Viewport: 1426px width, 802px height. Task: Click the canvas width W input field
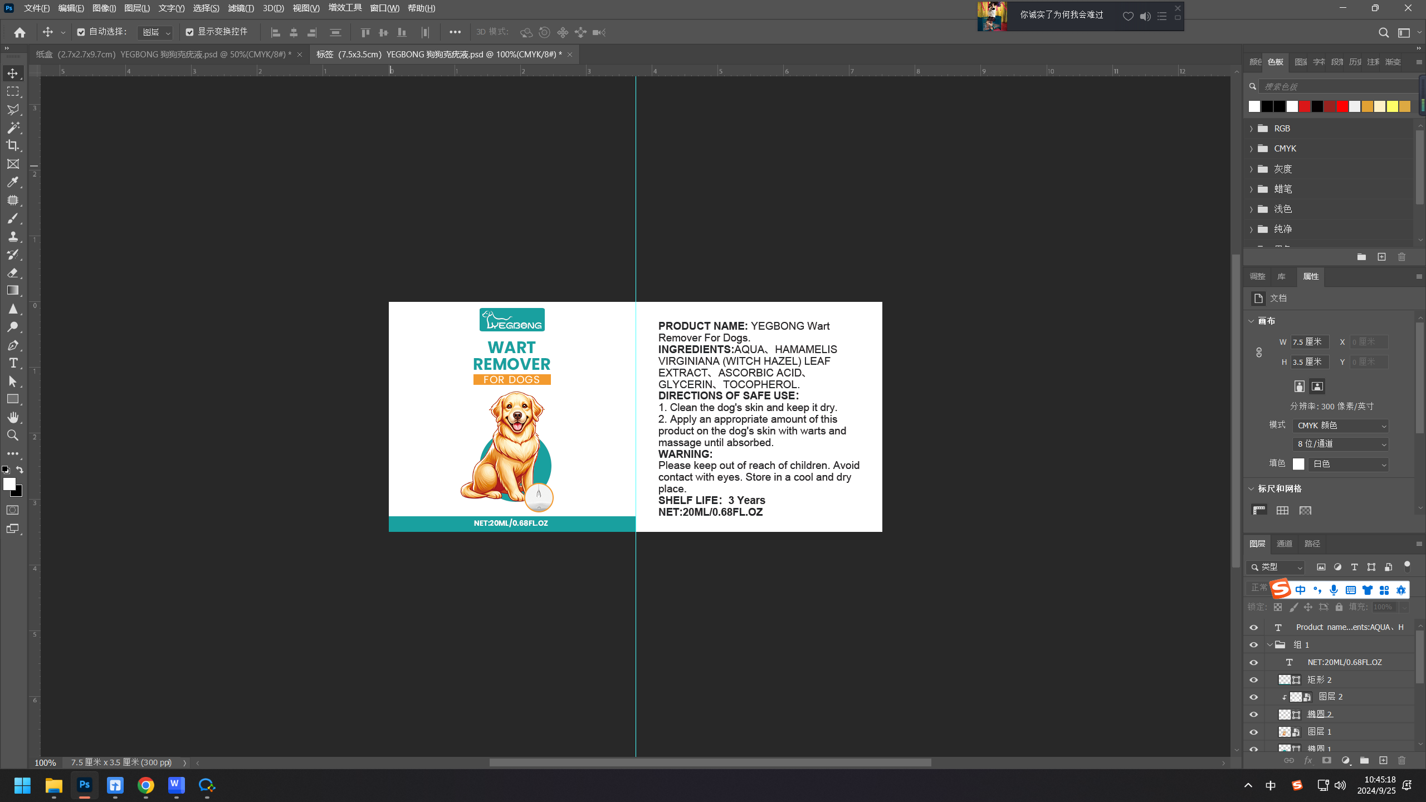(x=1310, y=342)
